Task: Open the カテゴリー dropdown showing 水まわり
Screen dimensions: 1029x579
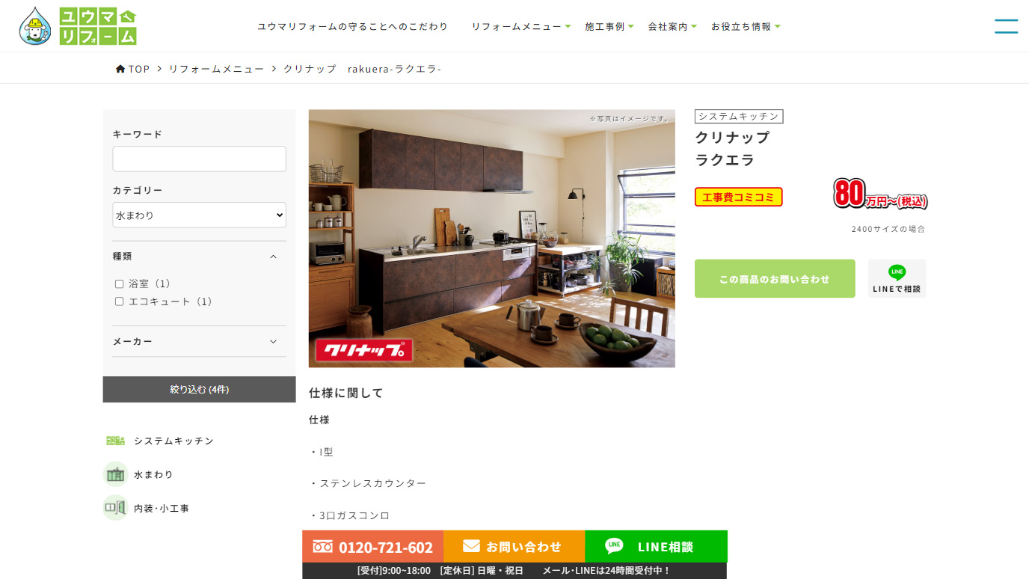Action: 199,215
